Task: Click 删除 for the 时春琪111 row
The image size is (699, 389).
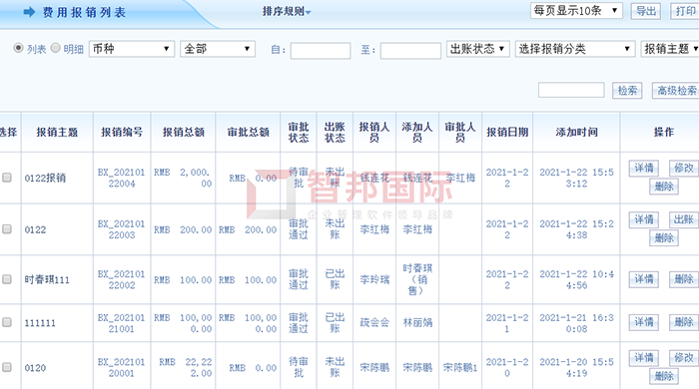Action: click(684, 279)
